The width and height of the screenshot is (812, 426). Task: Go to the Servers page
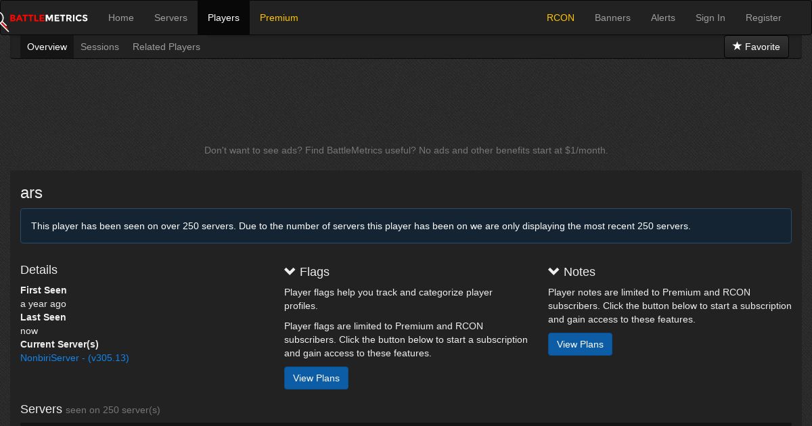[x=171, y=18]
